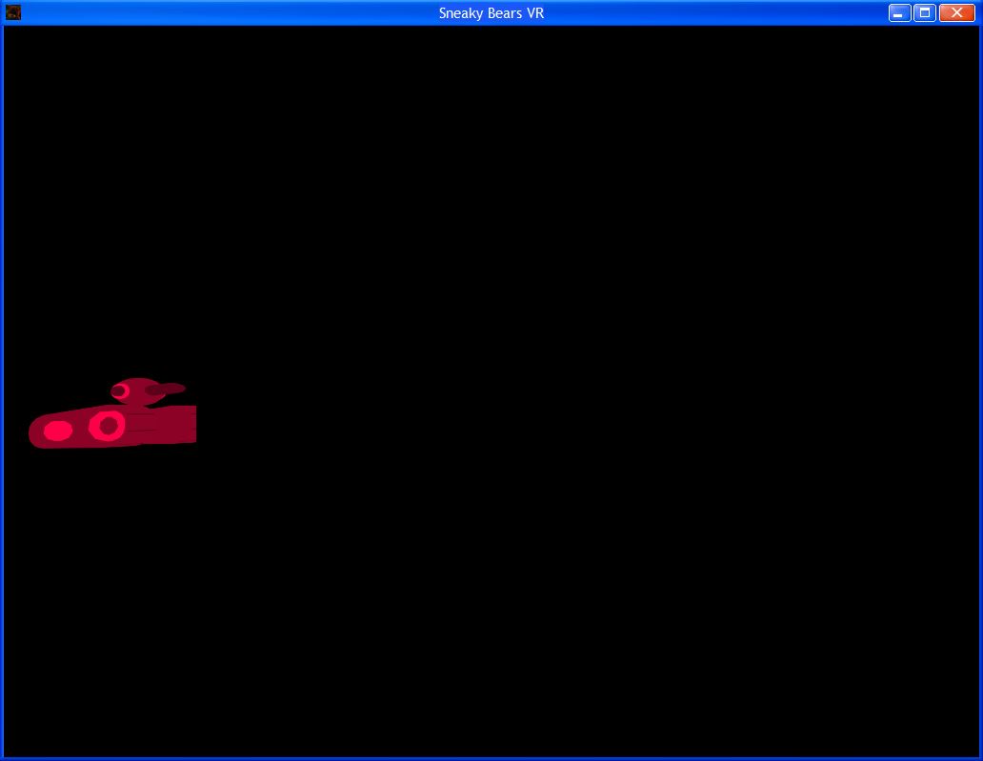The height and width of the screenshot is (761, 983).
Task: Click the Sneaky Bears VR title text
Action: 491,13
